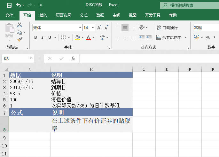
Task: Toggle Bold formatting
Action: 35,37
